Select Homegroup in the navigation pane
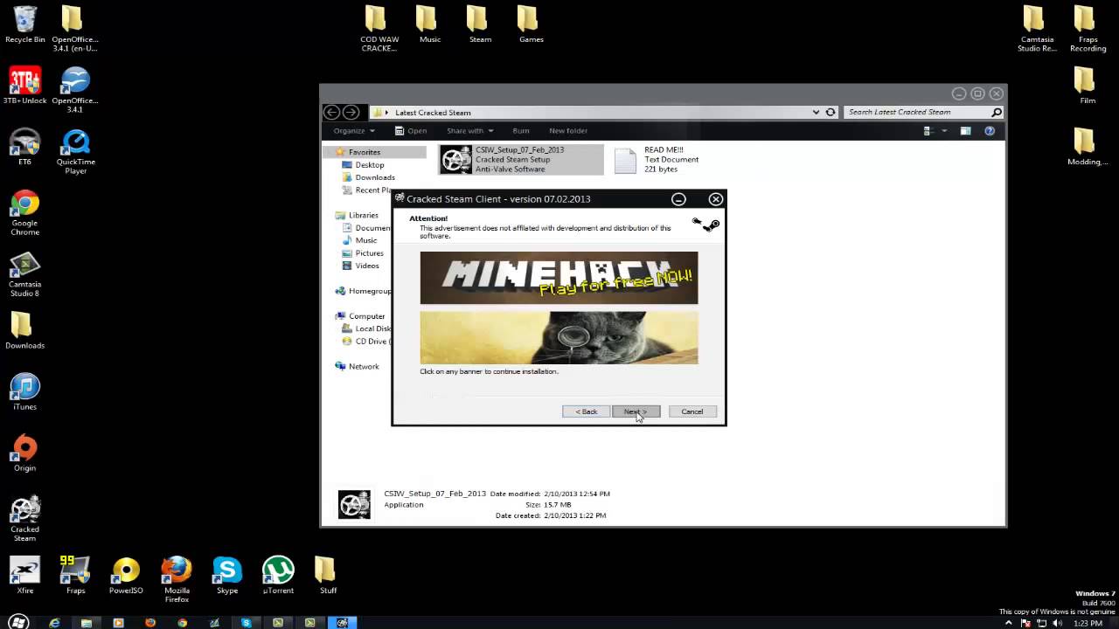 [365, 291]
